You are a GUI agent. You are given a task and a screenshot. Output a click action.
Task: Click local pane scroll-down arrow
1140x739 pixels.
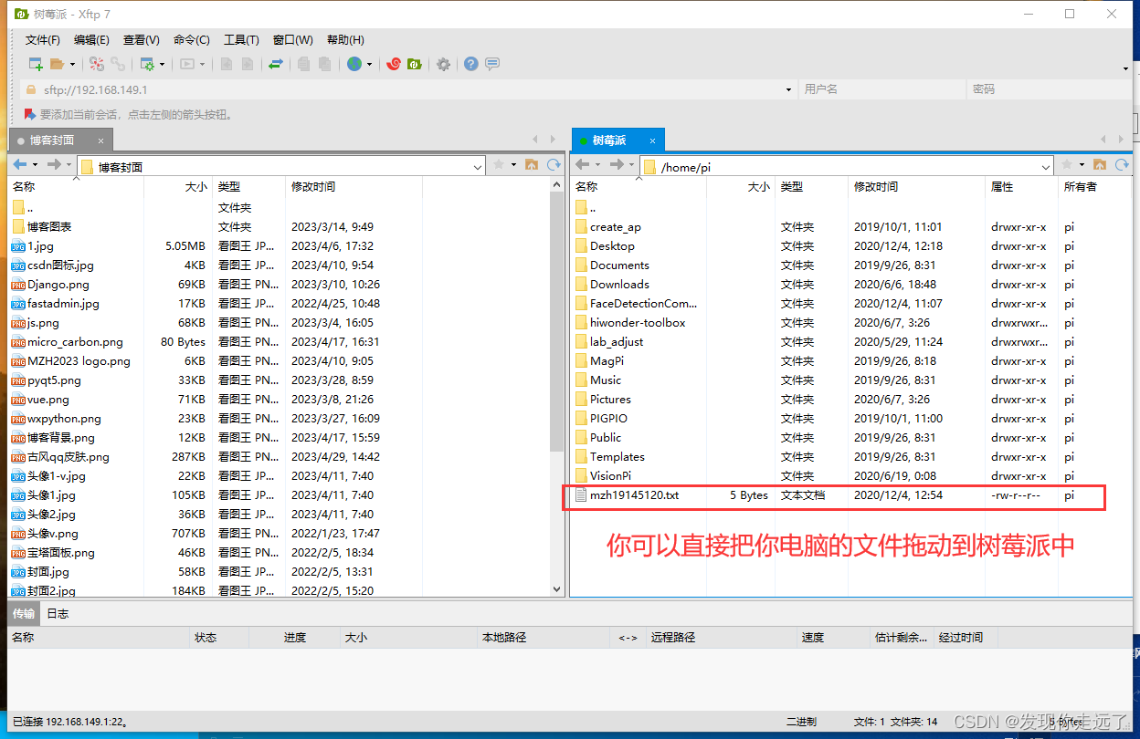coord(557,590)
